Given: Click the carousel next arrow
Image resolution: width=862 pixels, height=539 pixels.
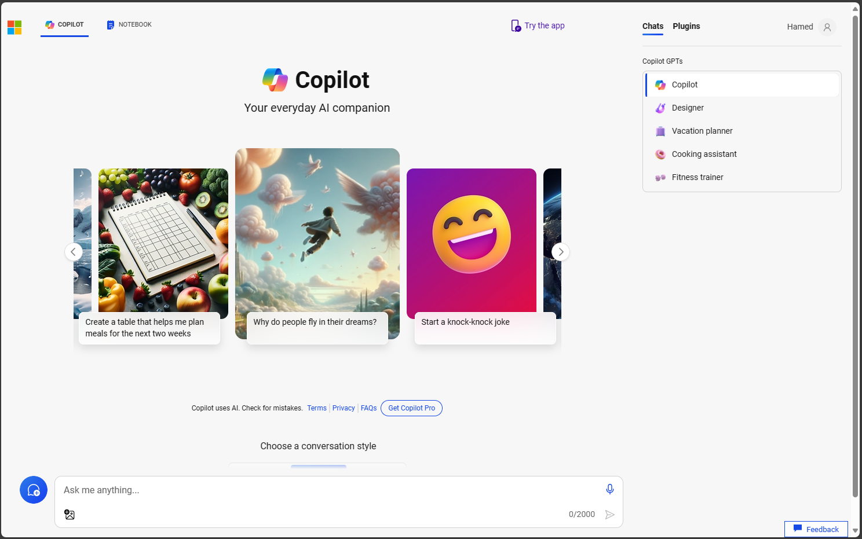Looking at the screenshot, I should [560, 252].
